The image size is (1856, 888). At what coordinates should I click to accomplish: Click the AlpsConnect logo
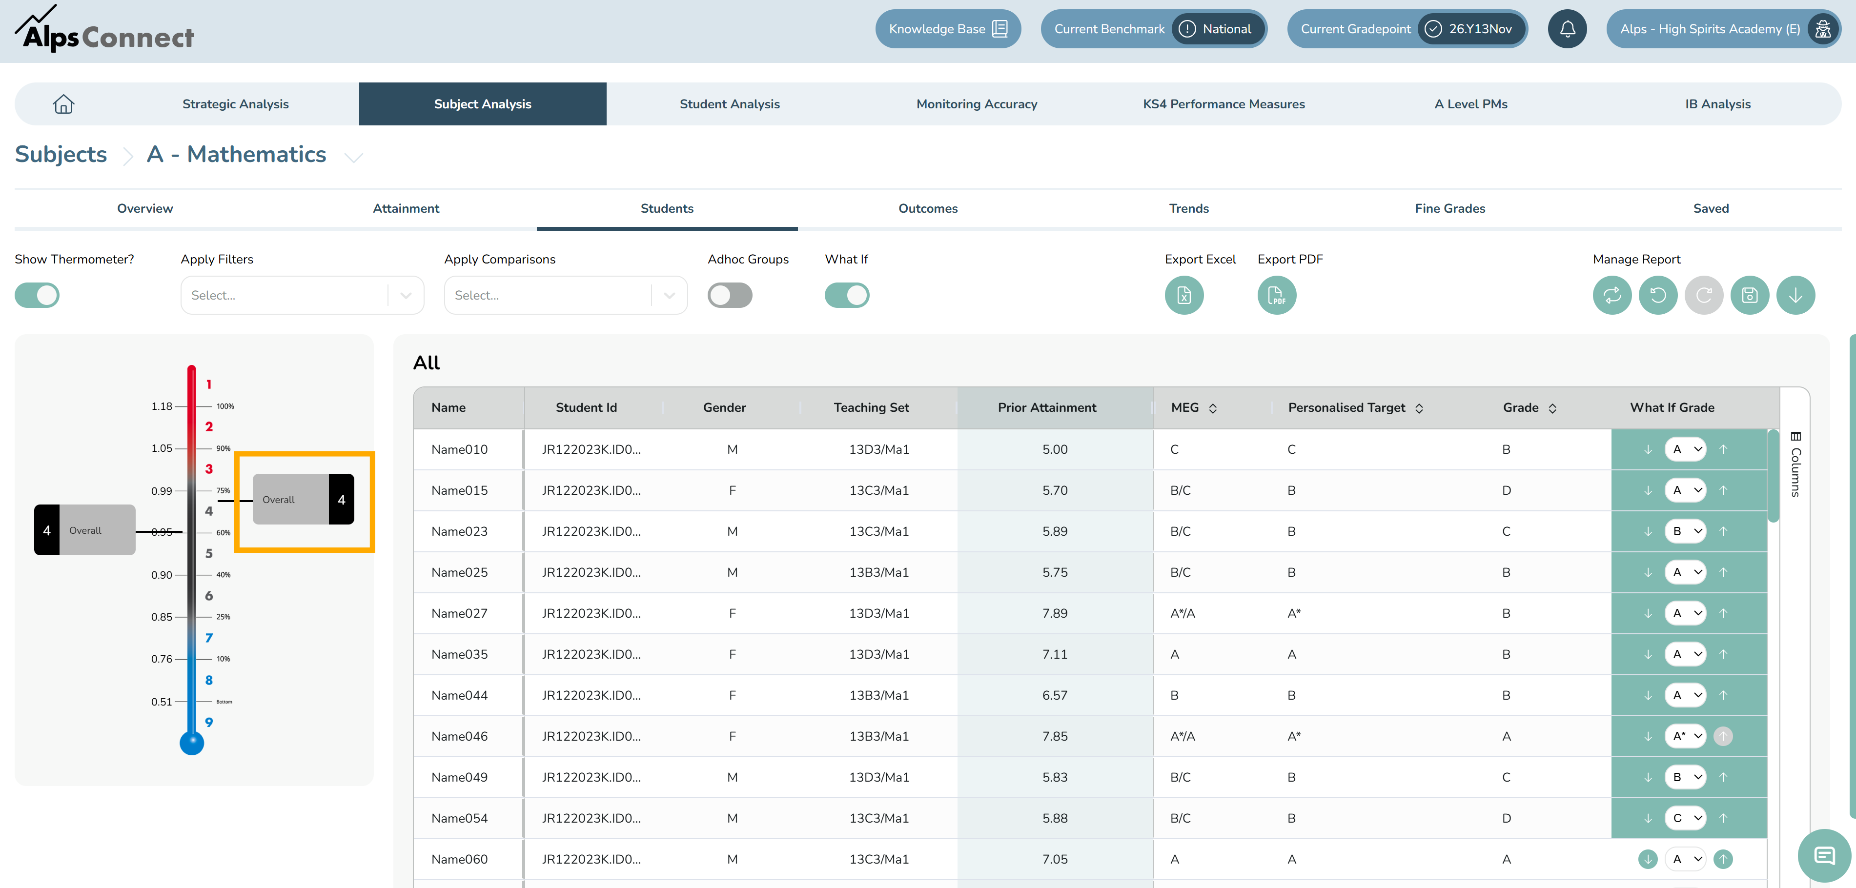click(104, 29)
